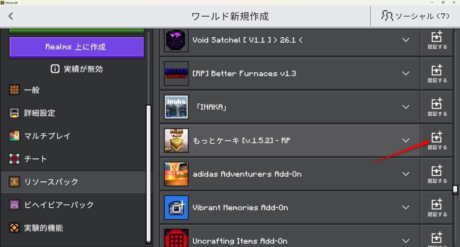Screen dimensions: 460x247
Task: Click the もっとケーキ pack thumbnail
Action: pos(176,140)
